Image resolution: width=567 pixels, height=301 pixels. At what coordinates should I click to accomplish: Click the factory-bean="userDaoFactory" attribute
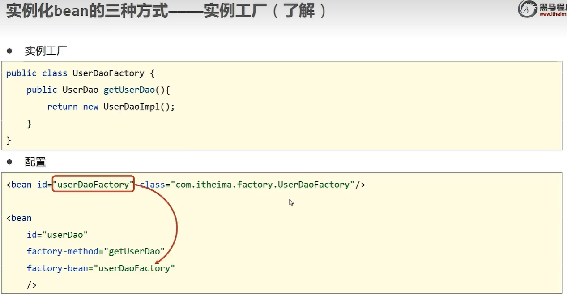click(x=101, y=268)
